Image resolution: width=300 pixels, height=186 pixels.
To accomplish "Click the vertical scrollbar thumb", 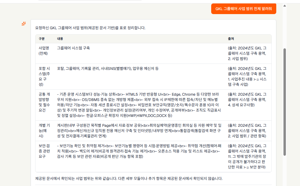I will (285, 102).
